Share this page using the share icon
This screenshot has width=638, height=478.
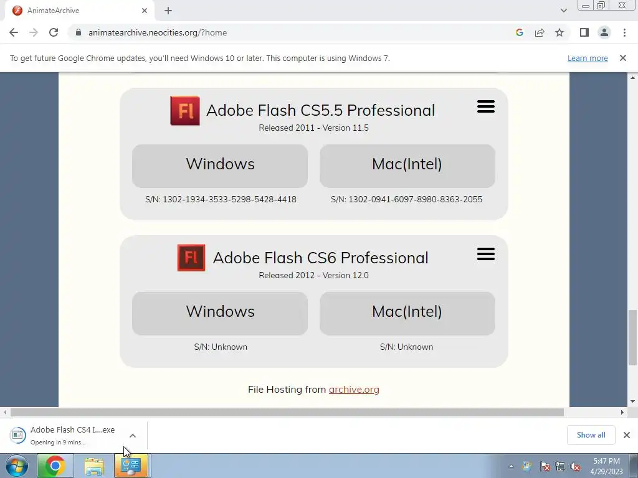(540, 32)
